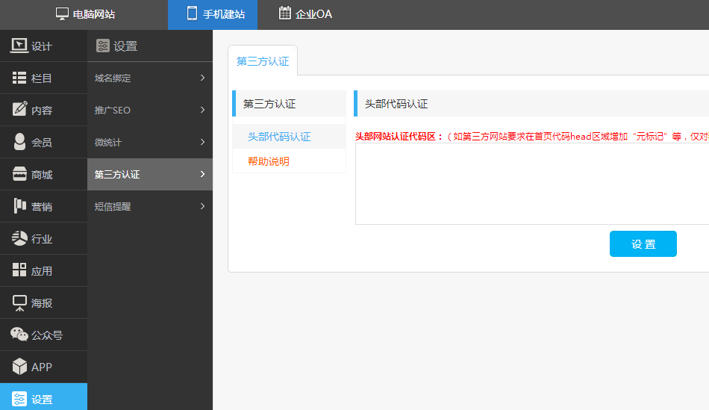Select the 内容 content edit icon
Image resolution: width=709 pixels, height=410 pixels.
tap(19, 110)
